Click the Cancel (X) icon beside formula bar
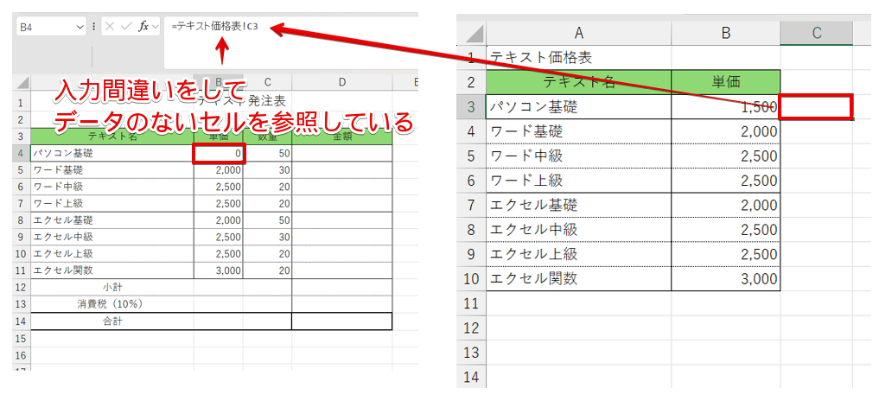This screenshot has width=879, height=407. [111, 26]
